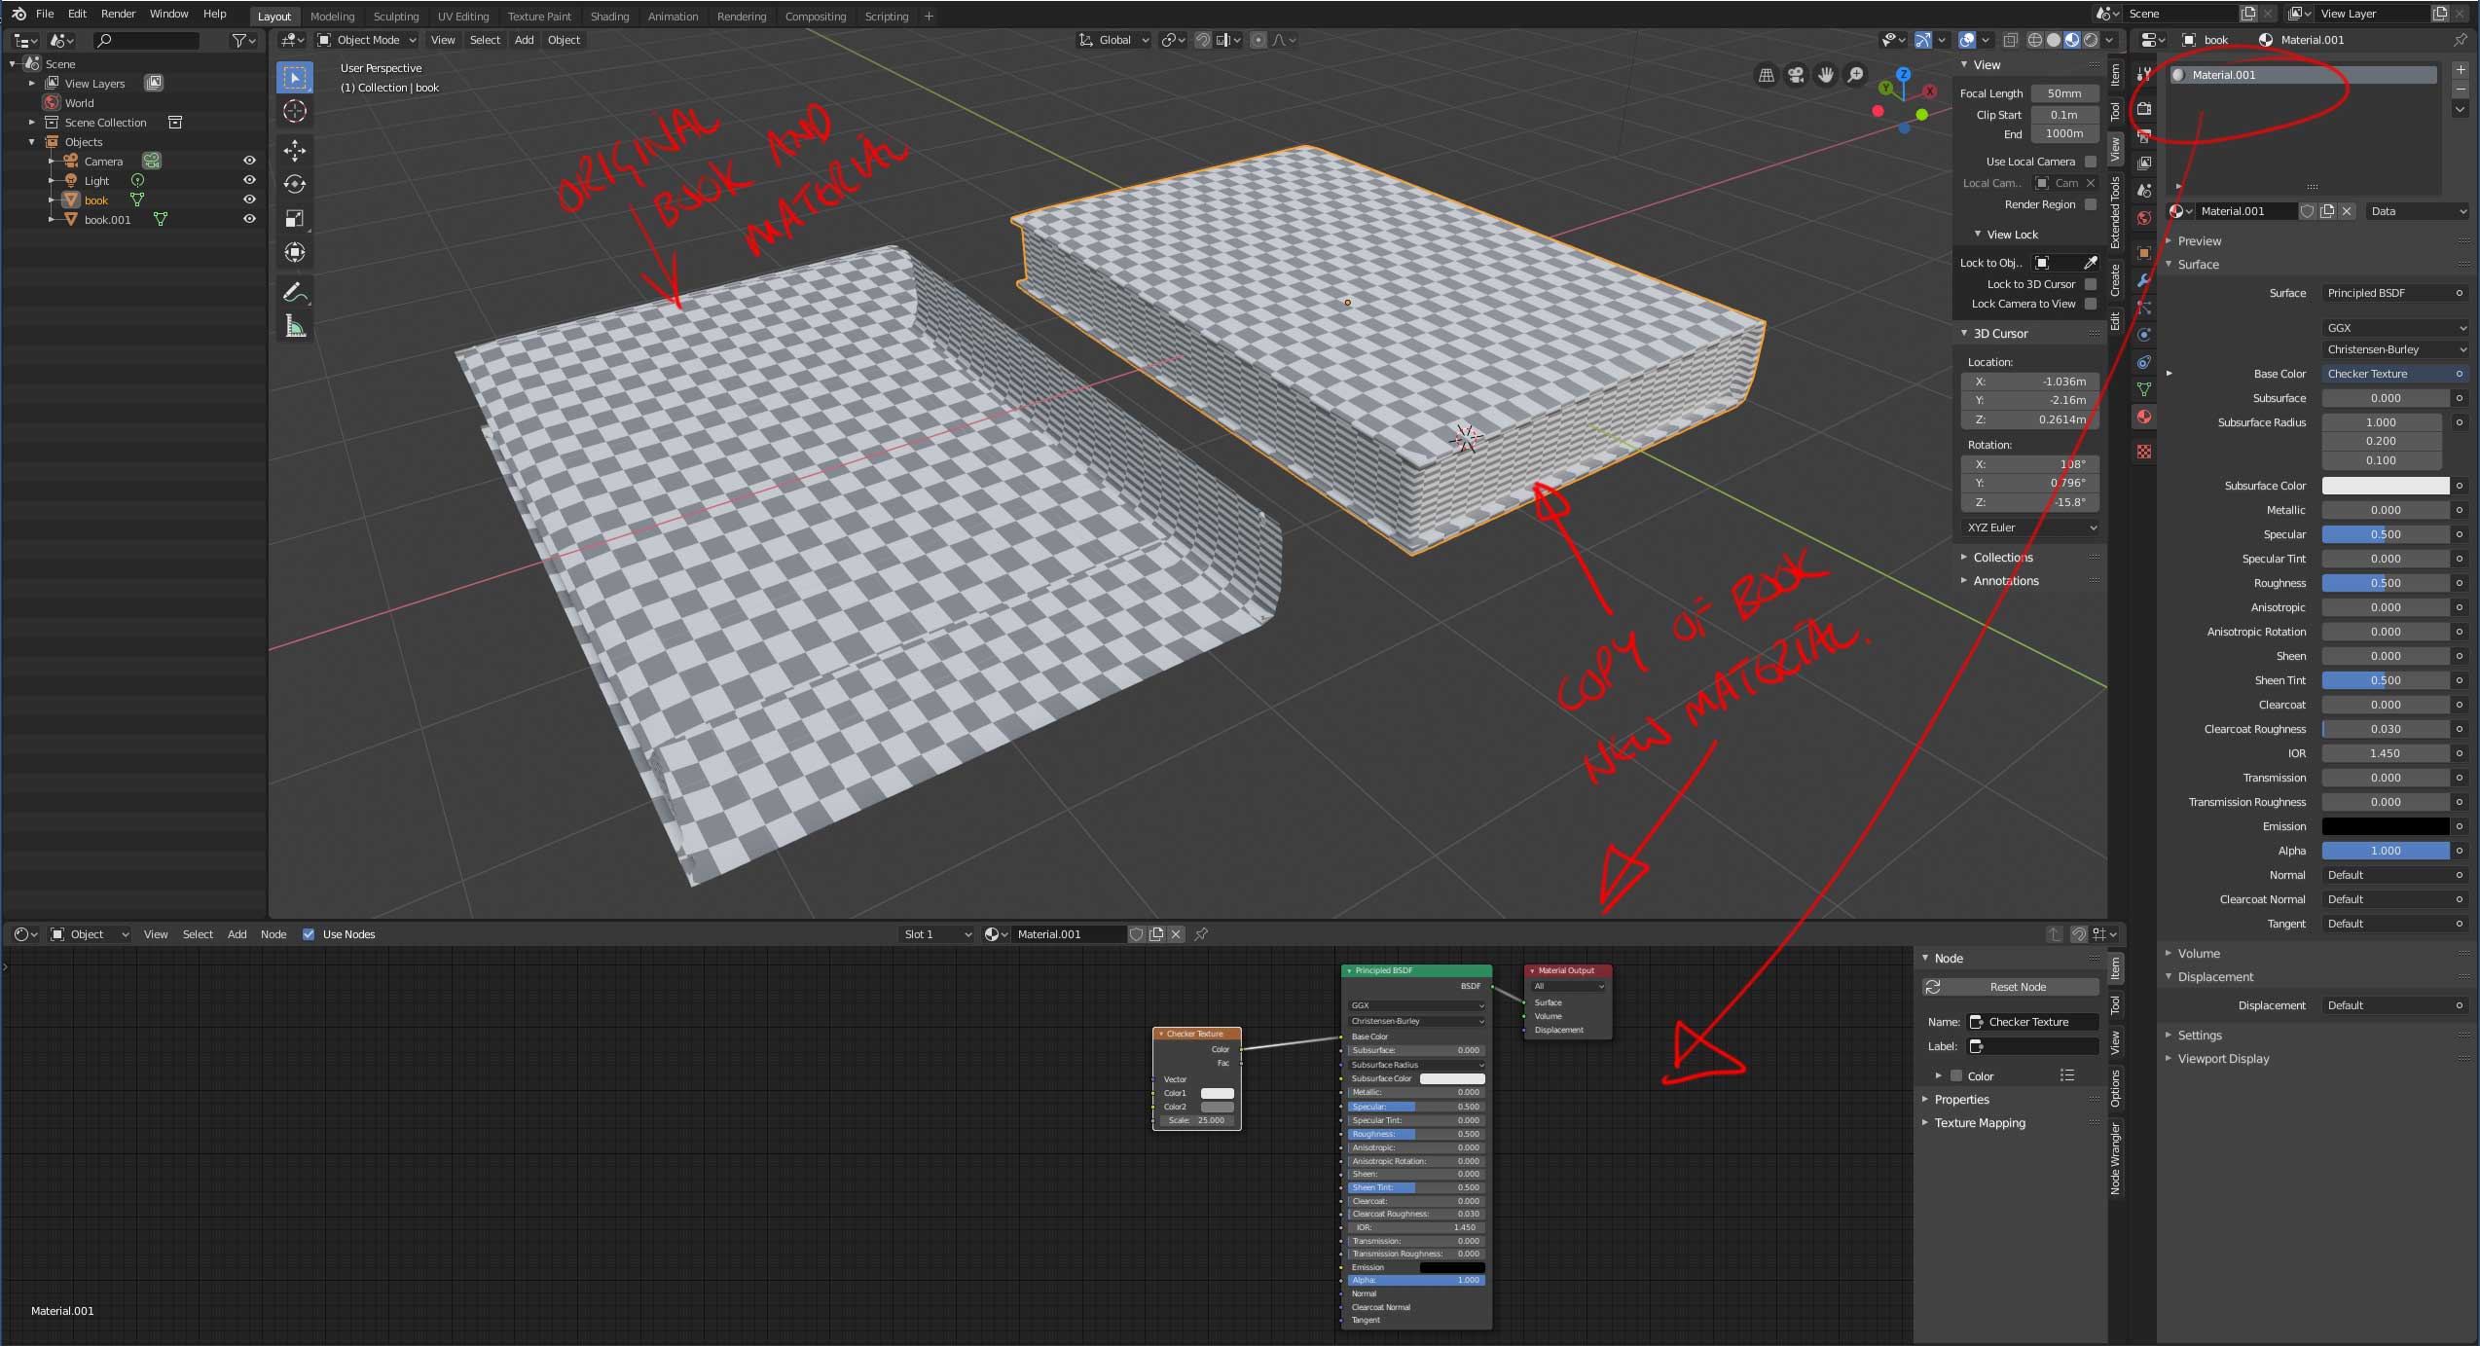Viewport: 2480px width, 1346px height.
Task: Uncheck Use Nodes in node editor
Action: pos(309,934)
